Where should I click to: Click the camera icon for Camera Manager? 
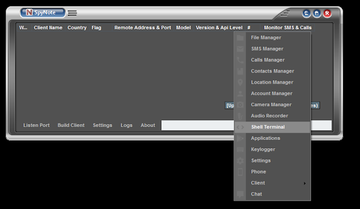(240, 105)
